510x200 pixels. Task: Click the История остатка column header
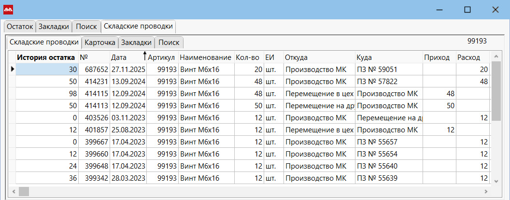46,57
